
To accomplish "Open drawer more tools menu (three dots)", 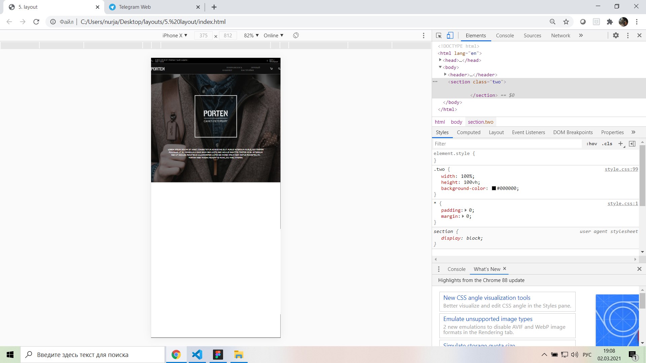I will point(438,269).
